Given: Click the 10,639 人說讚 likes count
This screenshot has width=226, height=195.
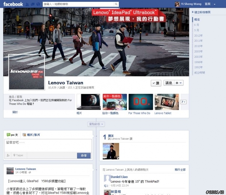Looking at the screenshot, I should click(56, 87).
